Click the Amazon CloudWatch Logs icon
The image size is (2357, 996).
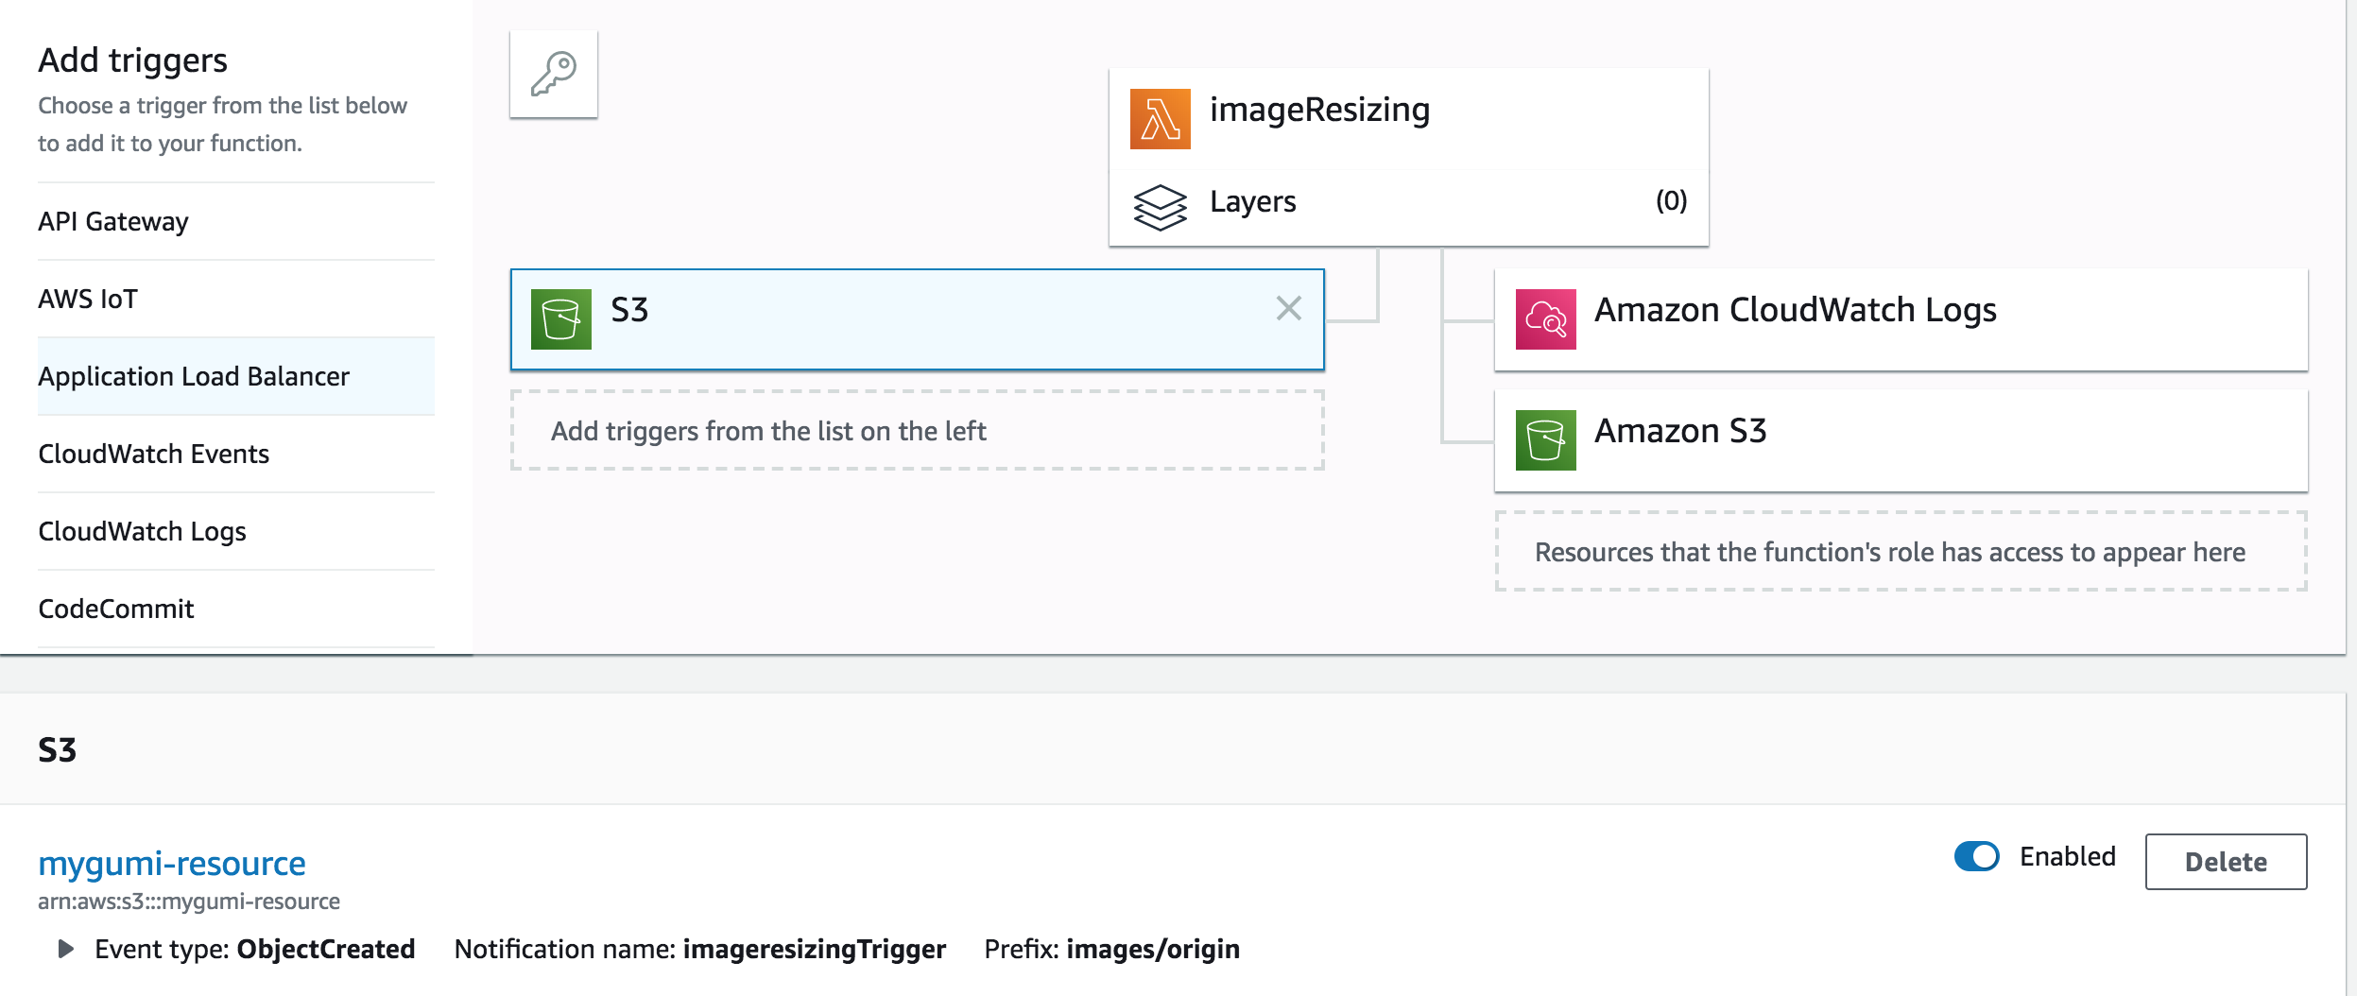pyautogui.click(x=1546, y=319)
